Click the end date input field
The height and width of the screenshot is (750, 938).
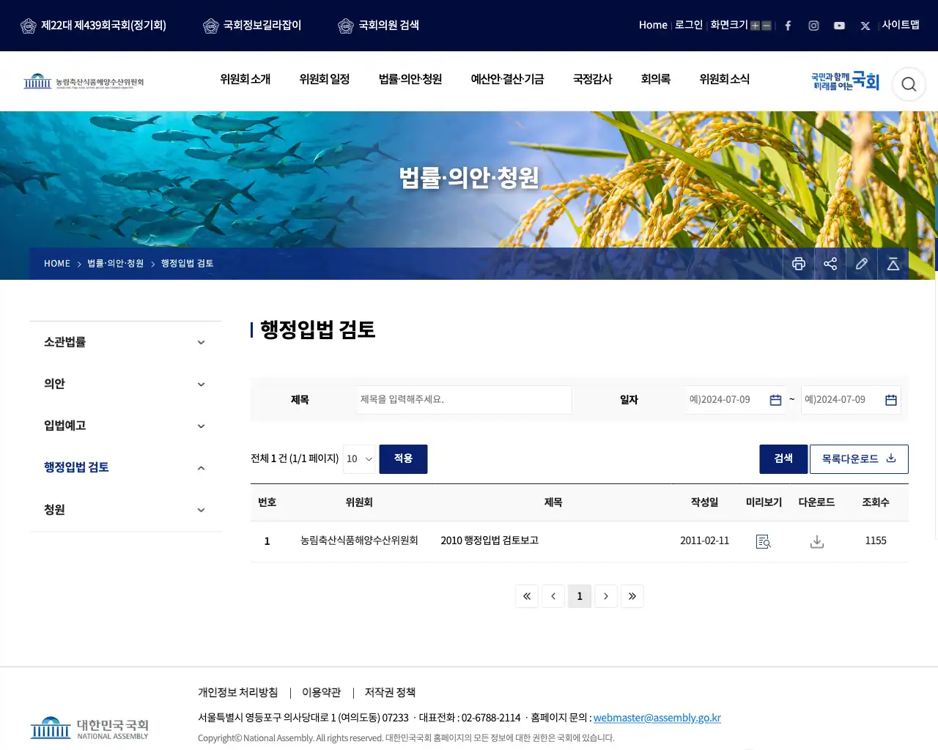[x=851, y=400]
